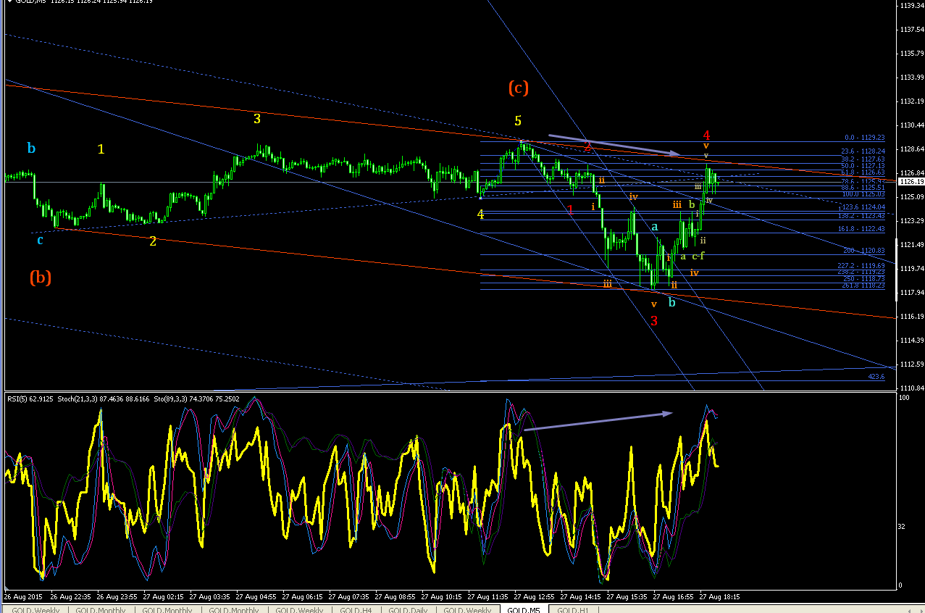Select the yellow '1' wave label
Screen dimensions: 925x613
click(101, 149)
